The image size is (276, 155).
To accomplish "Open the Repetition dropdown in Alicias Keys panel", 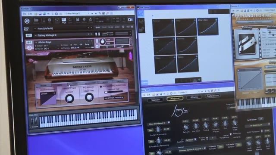I will click(x=114, y=98).
